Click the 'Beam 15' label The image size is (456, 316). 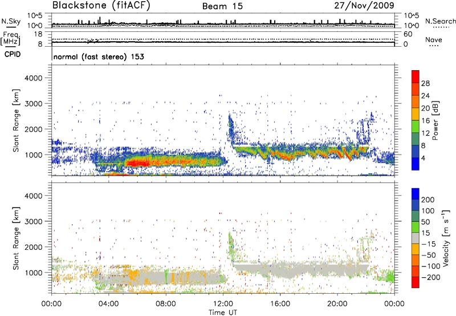(222, 6)
